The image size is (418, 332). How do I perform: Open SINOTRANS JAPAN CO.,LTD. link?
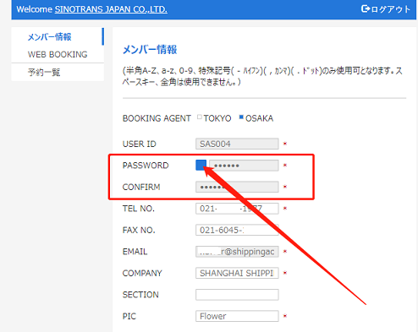111,9
